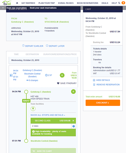This screenshot has height=153, width=126.
Task: Click the green R reservation badge in results row
Action: point(62,75)
